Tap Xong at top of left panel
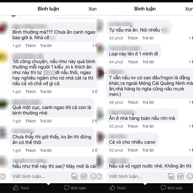The image size is (193, 193). click(93, 9)
